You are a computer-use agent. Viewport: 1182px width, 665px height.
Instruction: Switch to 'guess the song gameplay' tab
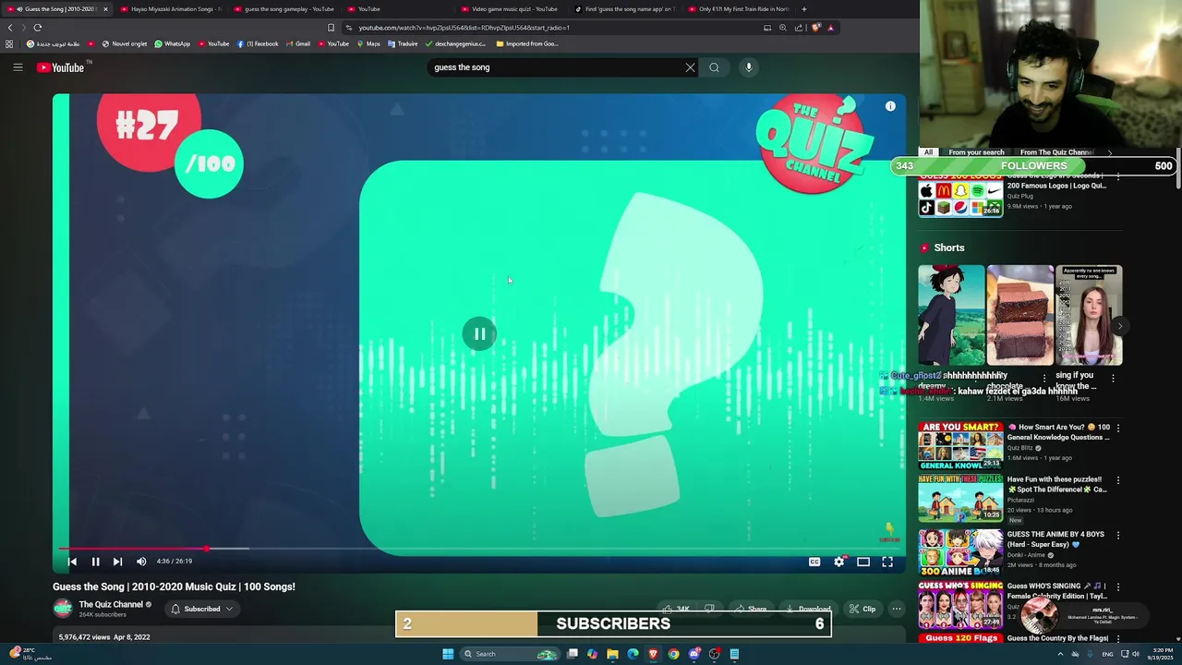point(283,9)
